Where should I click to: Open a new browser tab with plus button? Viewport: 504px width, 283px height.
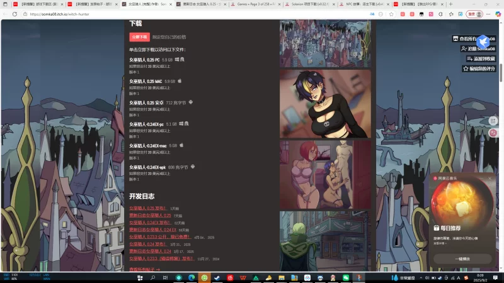[x=450, y=4]
